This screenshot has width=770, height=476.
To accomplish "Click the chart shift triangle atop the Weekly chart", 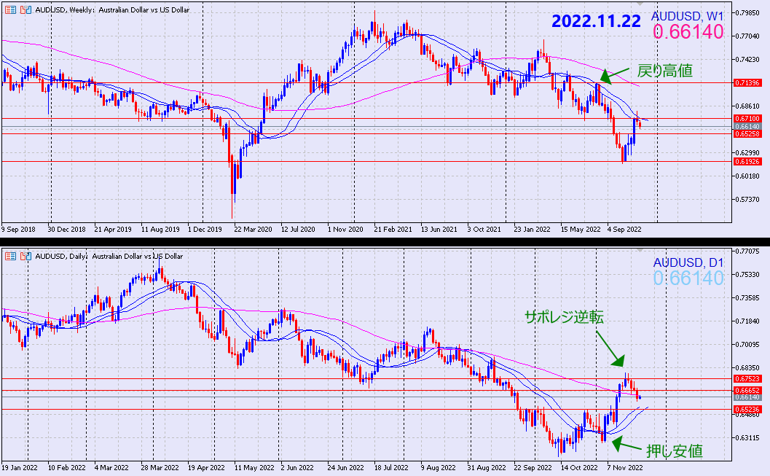I will (x=640, y=4).
